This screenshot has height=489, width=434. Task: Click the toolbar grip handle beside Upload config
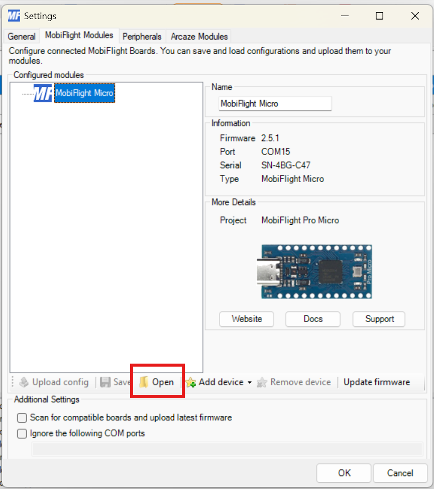point(13,382)
